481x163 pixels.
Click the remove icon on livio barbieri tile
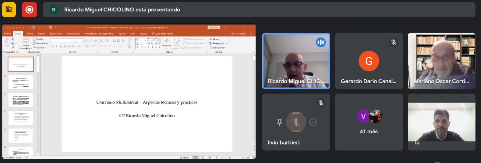313,122
